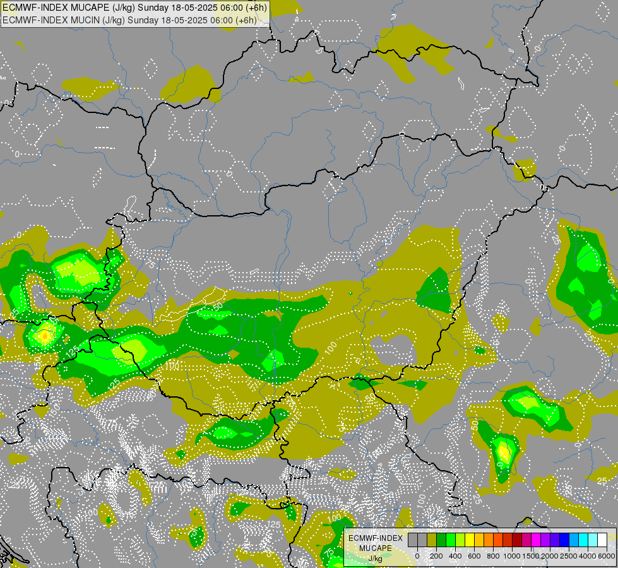Click the 0 tick value in legend

tap(417, 556)
